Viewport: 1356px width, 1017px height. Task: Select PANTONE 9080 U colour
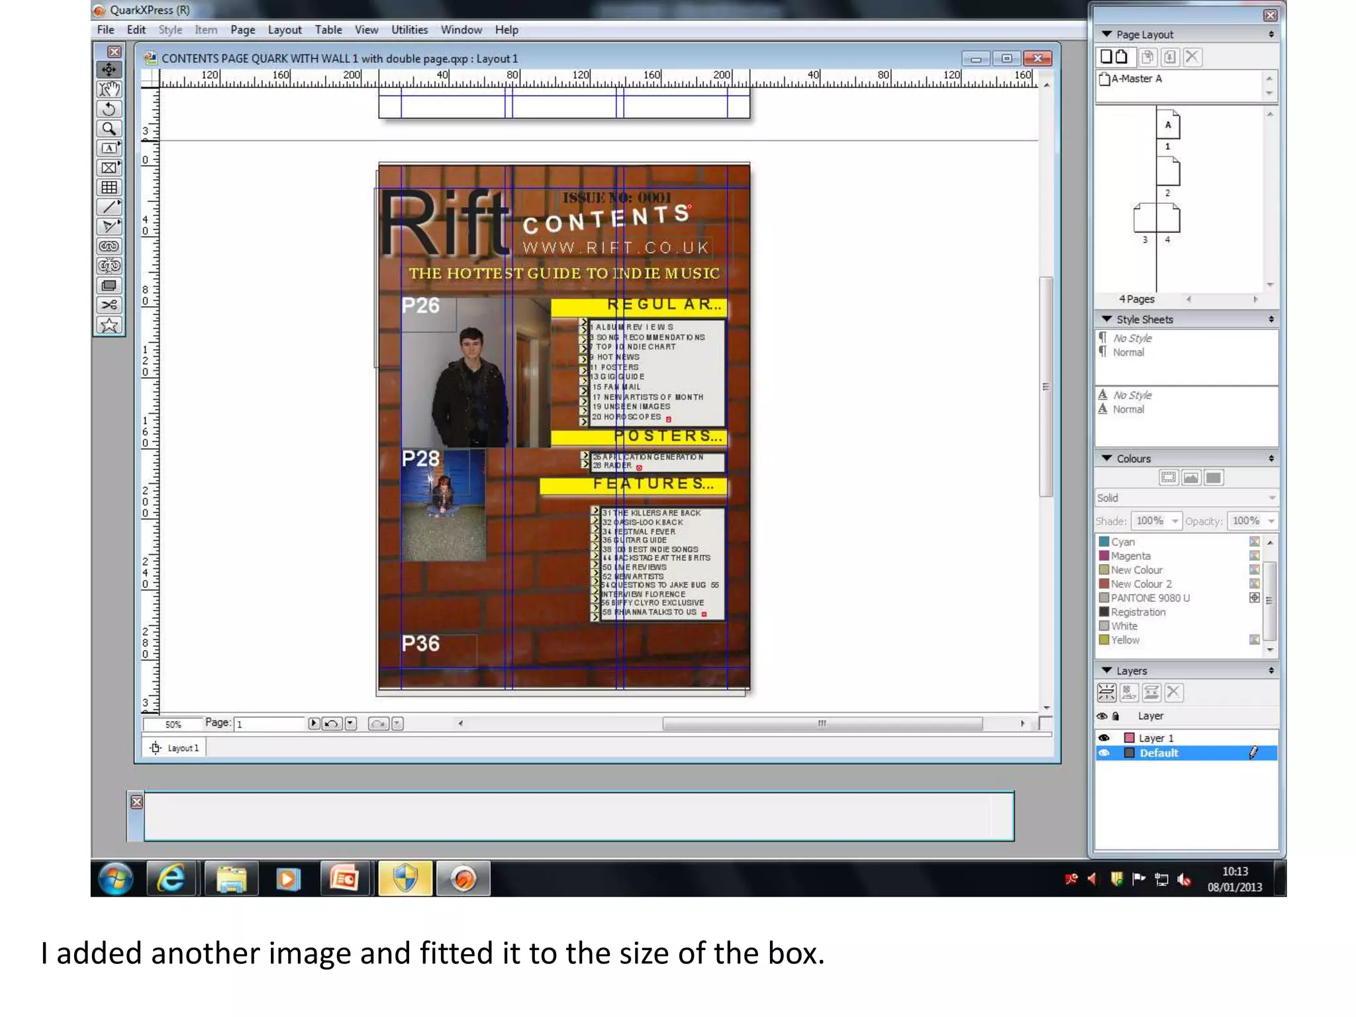[1149, 598]
